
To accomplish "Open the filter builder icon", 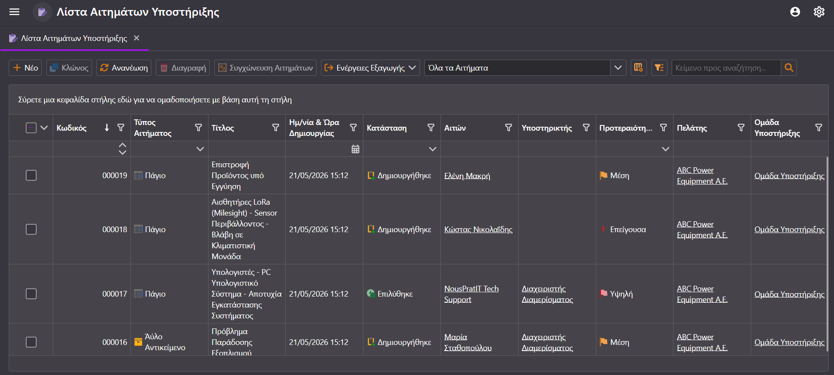I will 659,68.
